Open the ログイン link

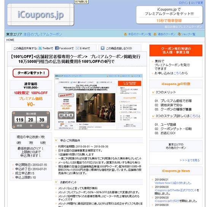coord(184,3)
